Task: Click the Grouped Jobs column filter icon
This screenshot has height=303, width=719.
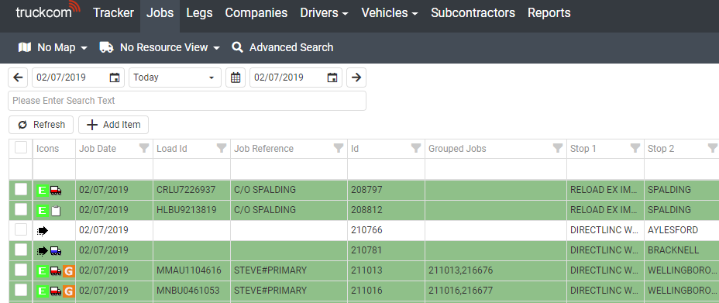Action: (558, 148)
